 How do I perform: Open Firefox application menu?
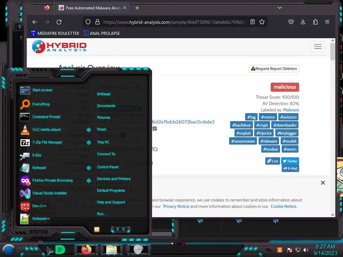(x=327, y=22)
